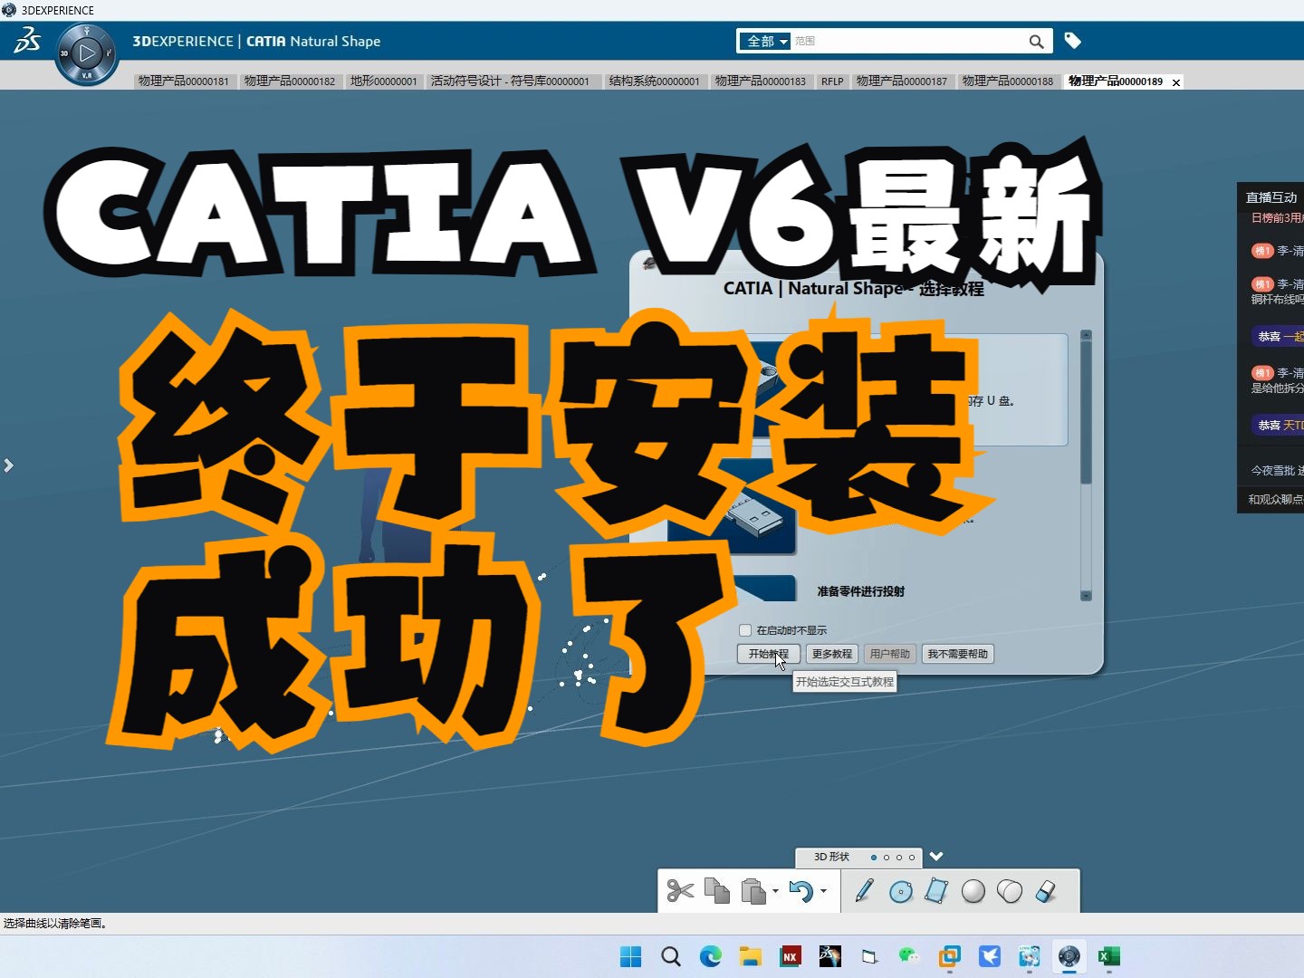Click the Undo arrow icon
The width and height of the screenshot is (1304, 978).
click(x=801, y=891)
